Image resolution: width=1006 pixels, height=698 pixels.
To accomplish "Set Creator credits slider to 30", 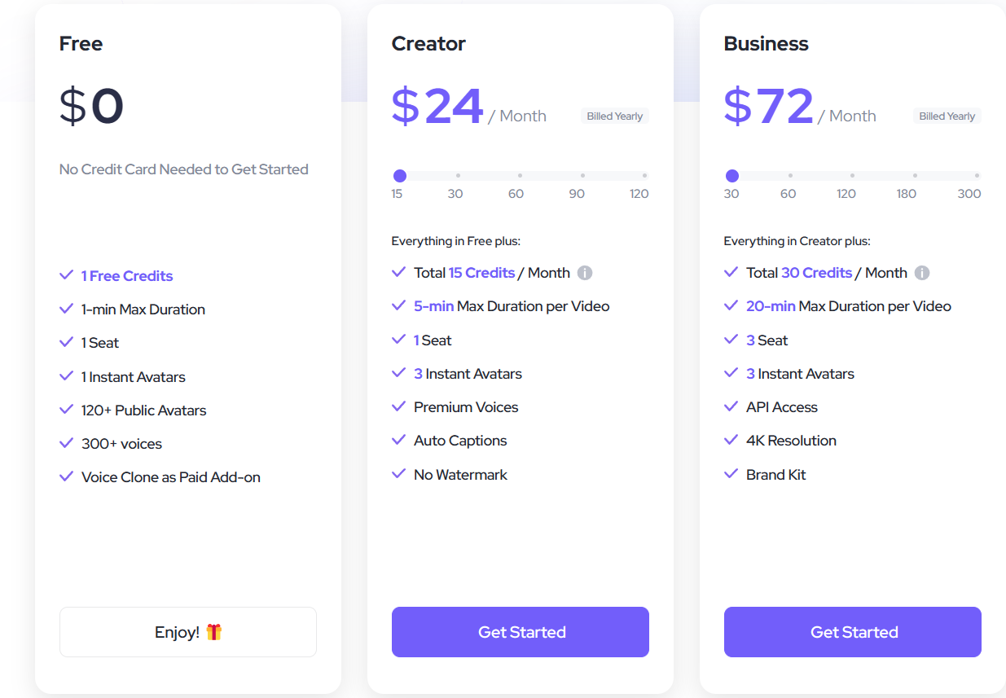I will click(x=458, y=176).
